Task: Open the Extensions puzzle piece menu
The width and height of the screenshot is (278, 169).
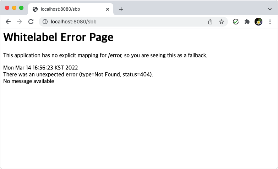Action: (x=247, y=22)
